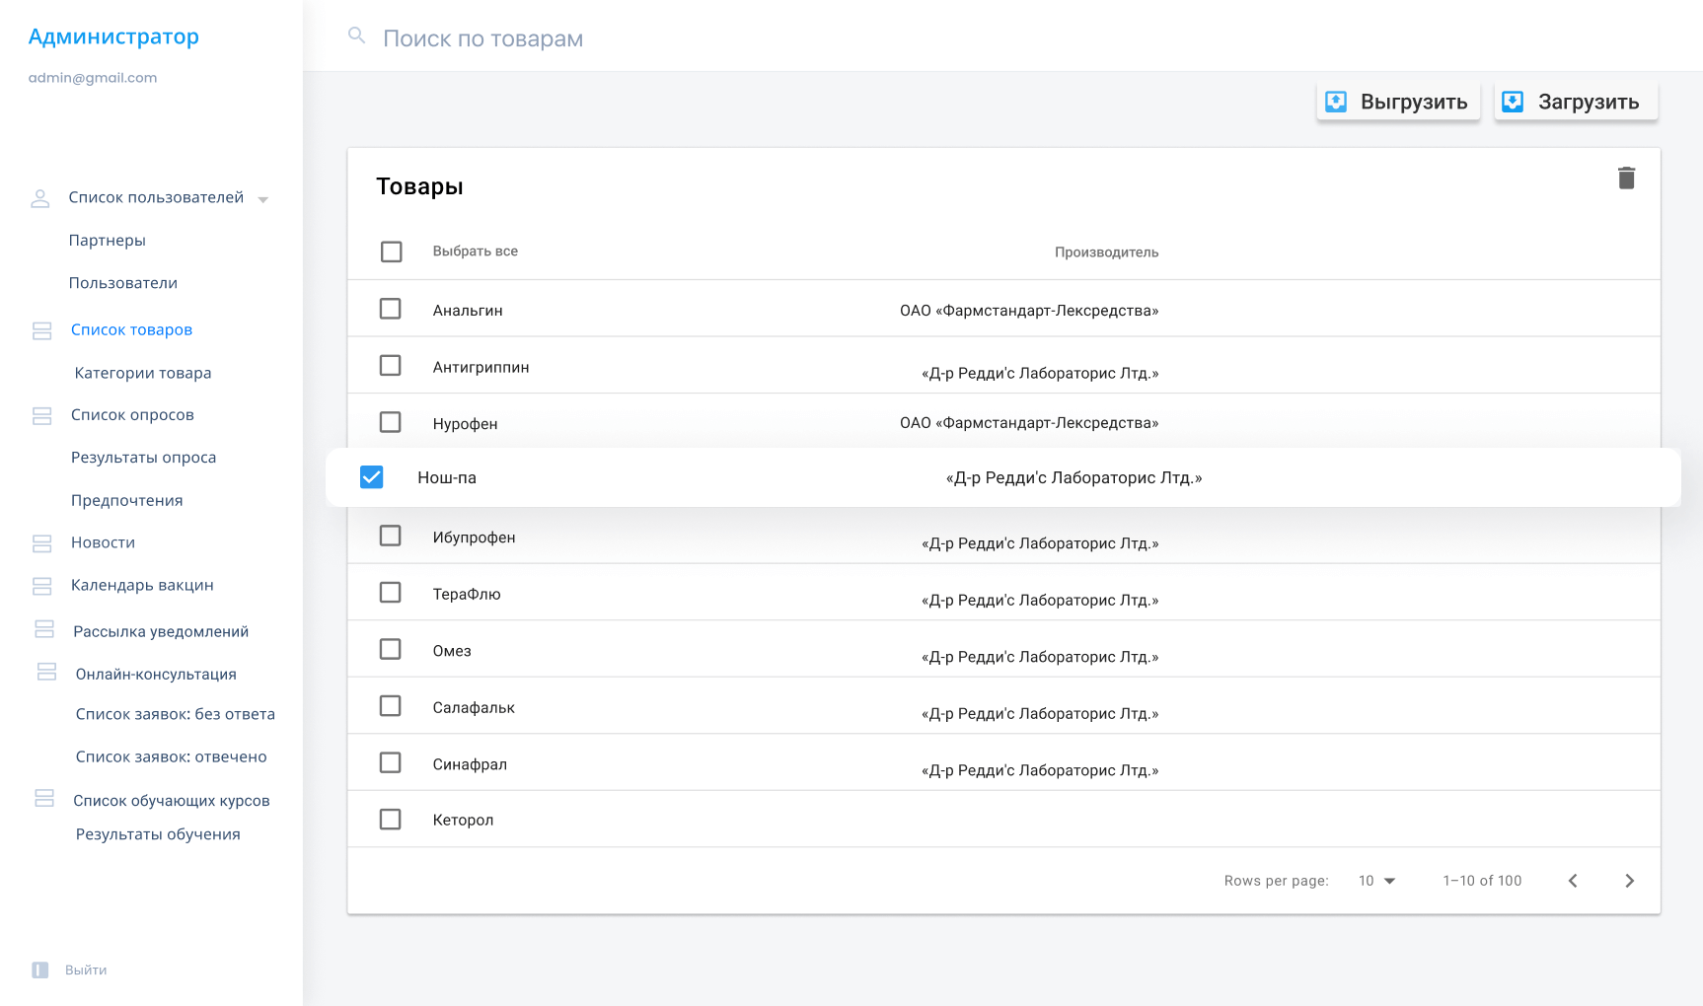1703x1006 pixels.
Task: Open the Rows per page dropdown
Action: [x=1377, y=881]
